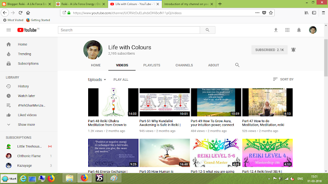Click the search magnifier button
The height and width of the screenshot is (184, 328).
(x=207, y=30)
